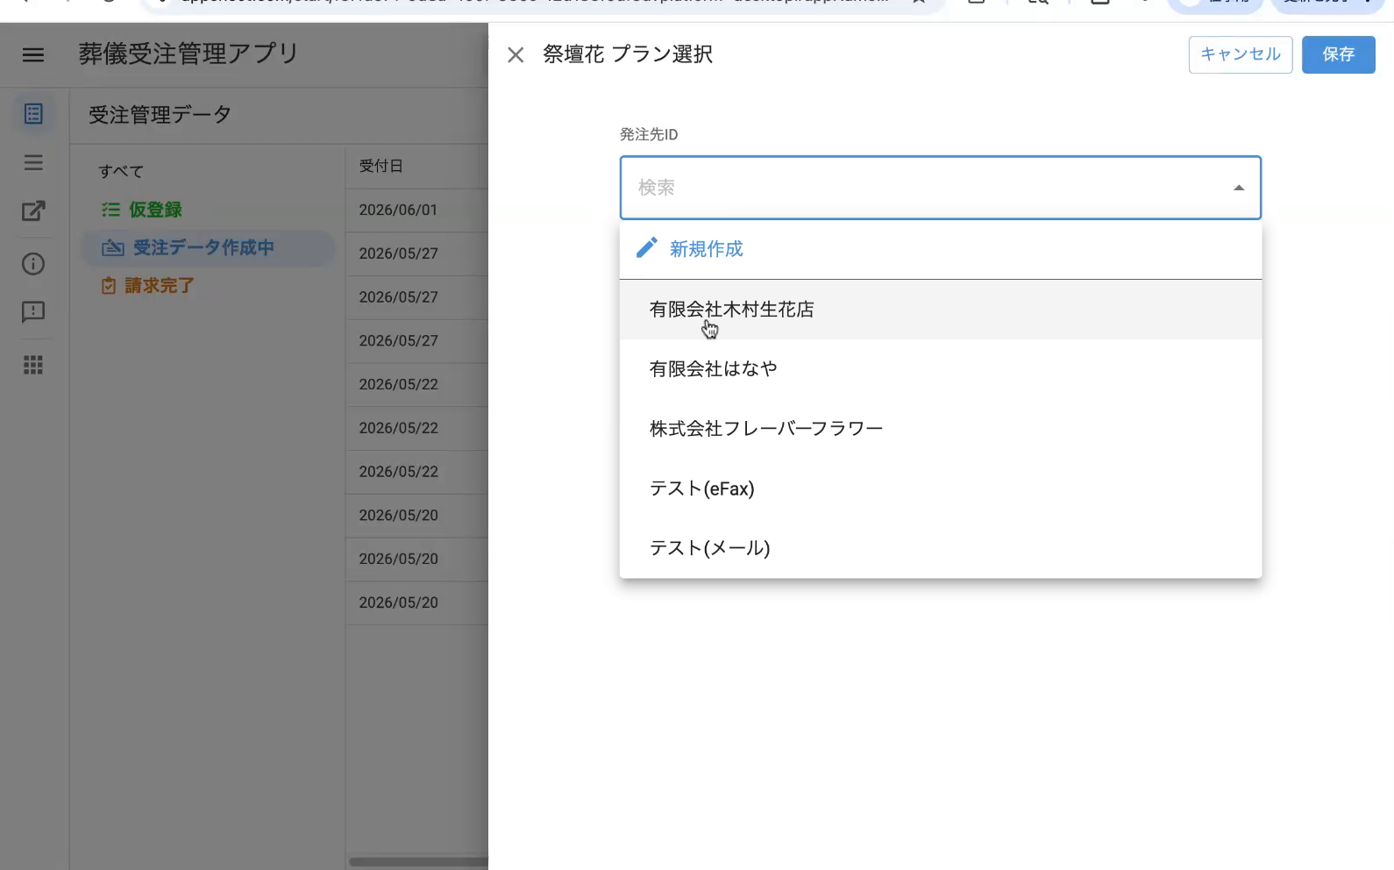This screenshot has height=870, width=1394.
Task: Click the 受注データ作成中 view icon
Action: coord(113,248)
